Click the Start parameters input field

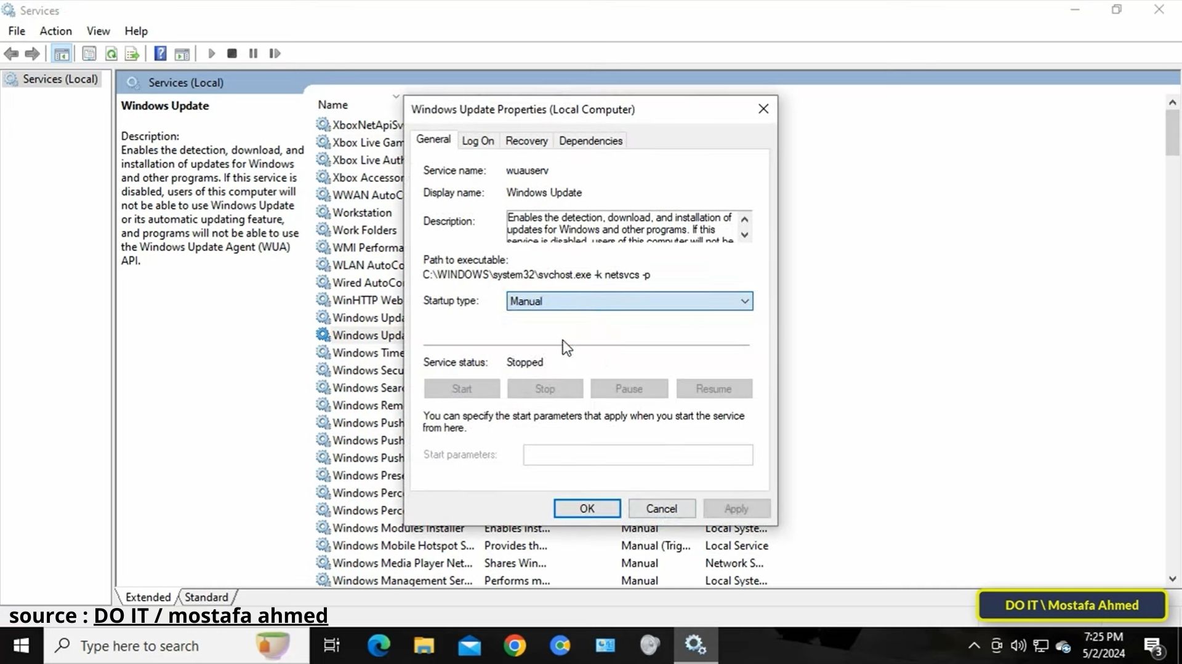638,455
